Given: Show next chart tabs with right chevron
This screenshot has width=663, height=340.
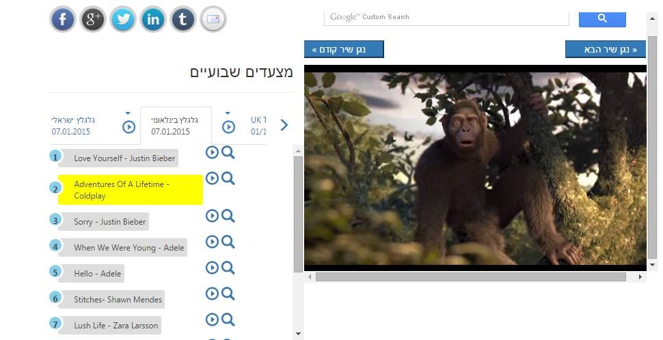Looking at the screenshot, I should pos(284,125).
